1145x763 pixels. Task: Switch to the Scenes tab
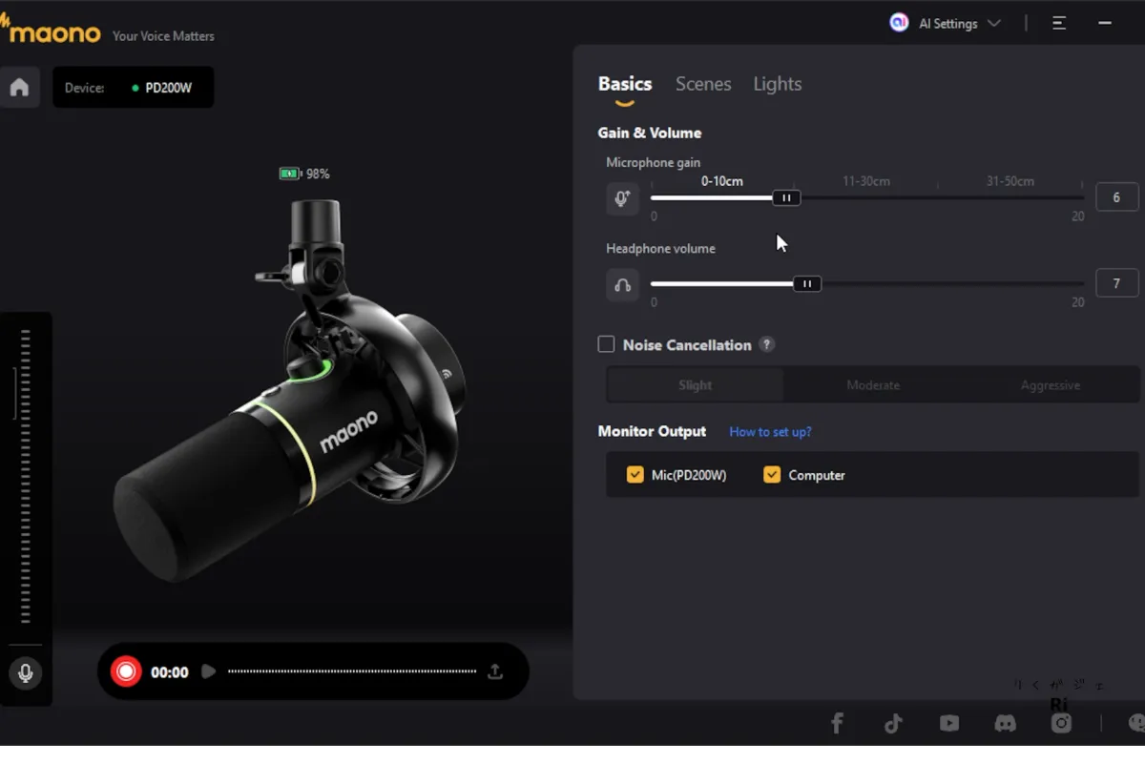point(703,84)
